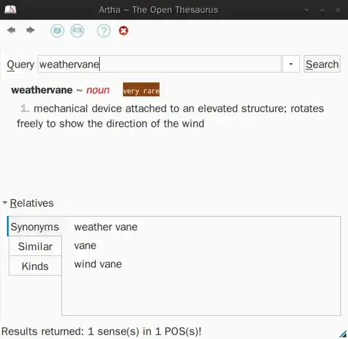Collapse the Relatives section
Viewport: 348px width, 339px height.
pos(5,202)
